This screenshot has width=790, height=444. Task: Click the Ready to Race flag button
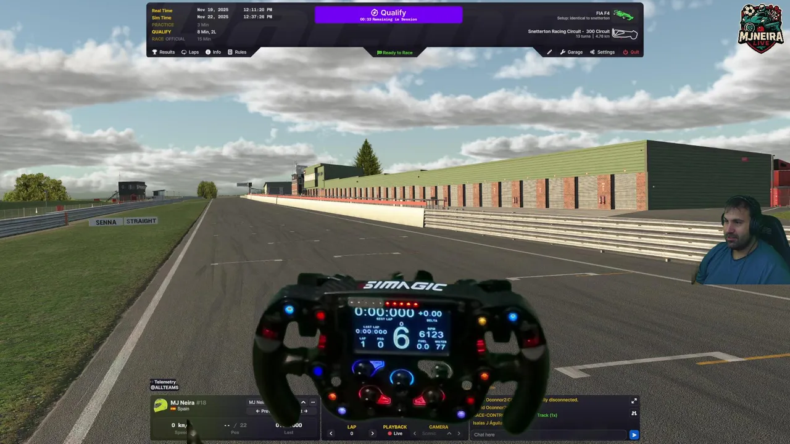[395, 53]
